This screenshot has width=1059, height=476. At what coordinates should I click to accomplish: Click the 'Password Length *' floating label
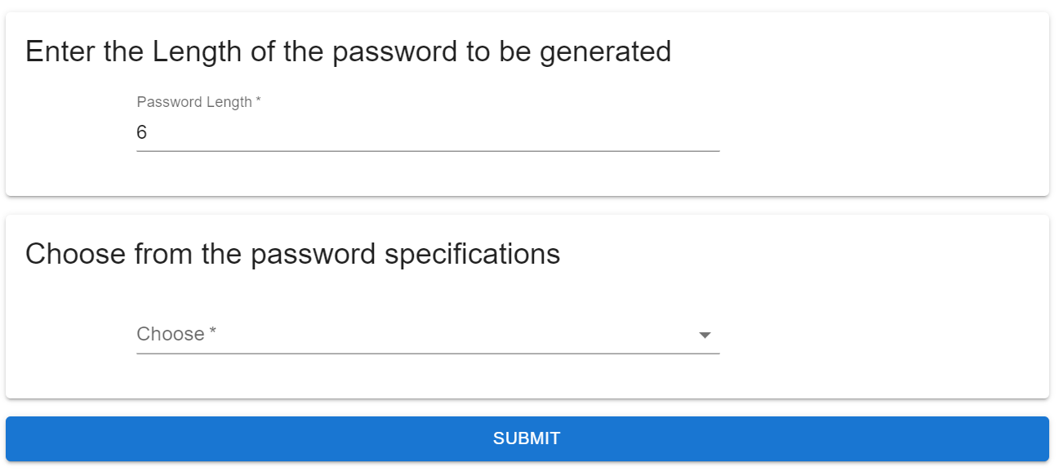pos(198,102)
